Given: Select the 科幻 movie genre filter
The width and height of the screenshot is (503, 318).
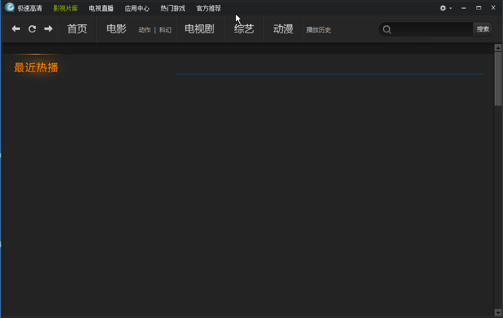Looking at the screenshot, I should tap(165, 30).
